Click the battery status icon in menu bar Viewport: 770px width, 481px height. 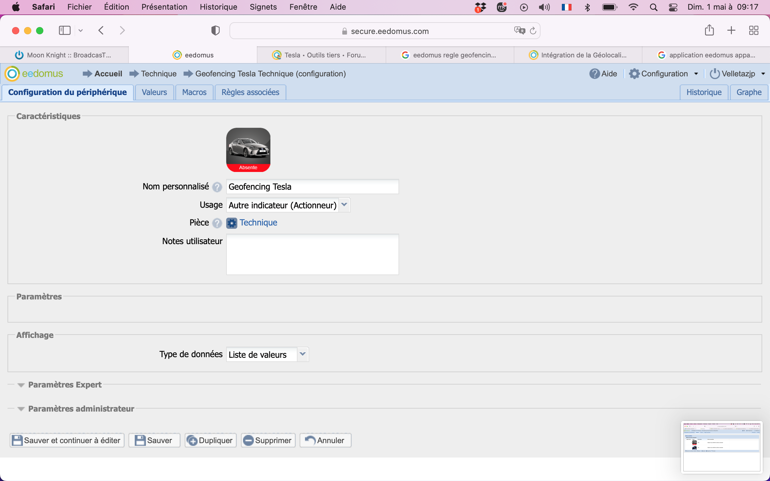(x=610, y=7)
